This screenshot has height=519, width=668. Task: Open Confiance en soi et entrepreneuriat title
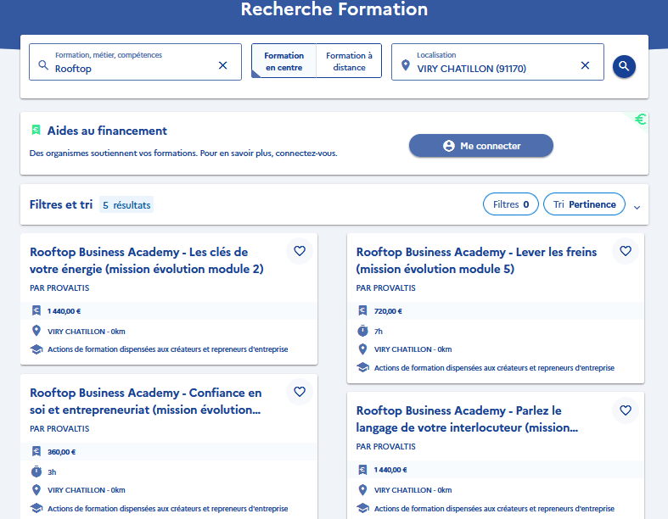(x=146, y=401)
